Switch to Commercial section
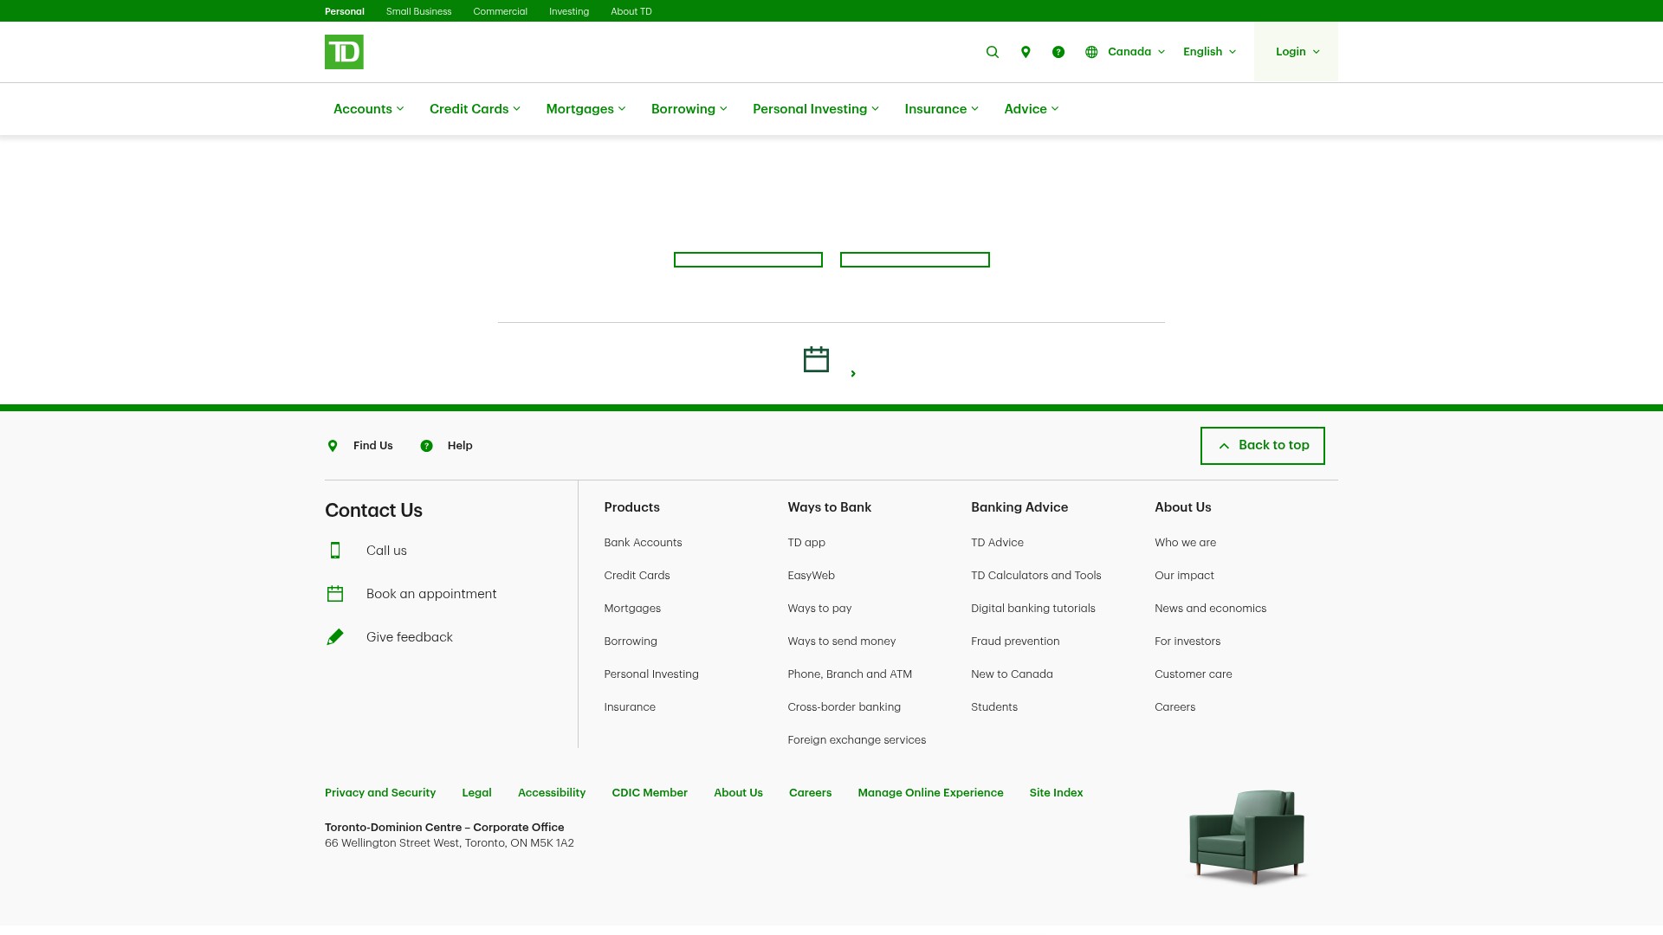The image size is (1663, 935). (x=500, y=11)
